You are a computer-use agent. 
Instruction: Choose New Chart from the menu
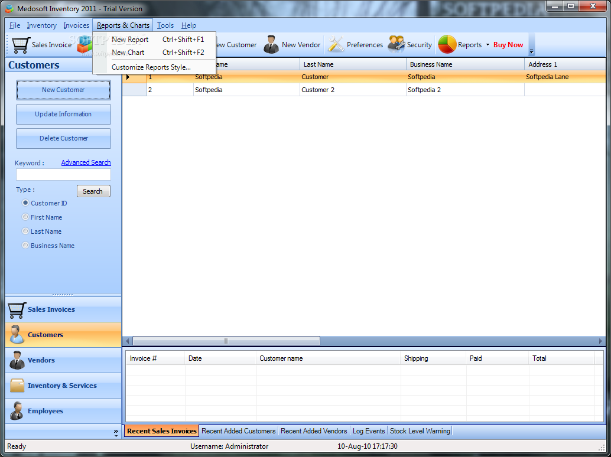[x=154, y=52]
